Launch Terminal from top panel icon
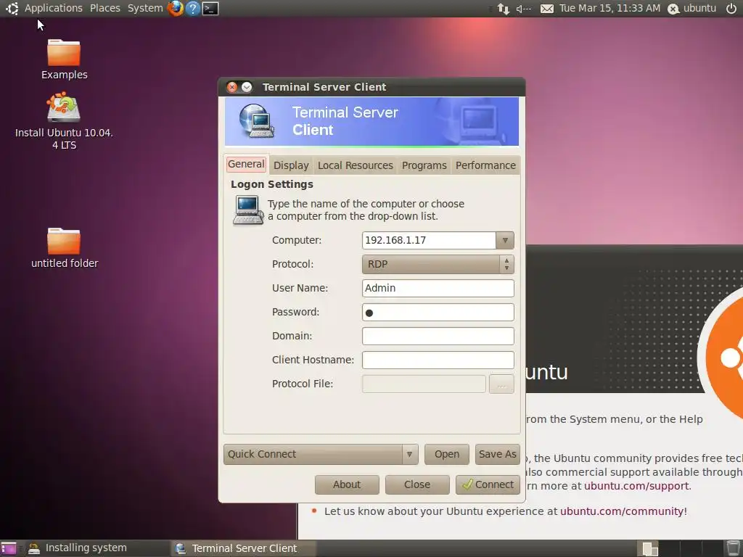Image resolution: width=743 pixels, height=557 pixels. tap(210, 8)
